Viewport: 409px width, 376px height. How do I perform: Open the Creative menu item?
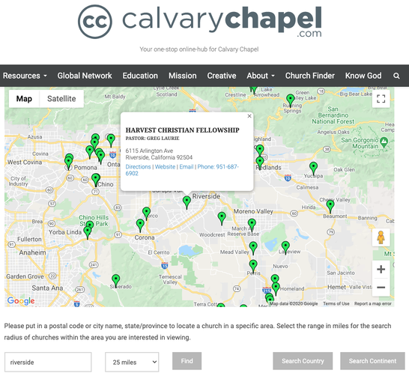222,76
